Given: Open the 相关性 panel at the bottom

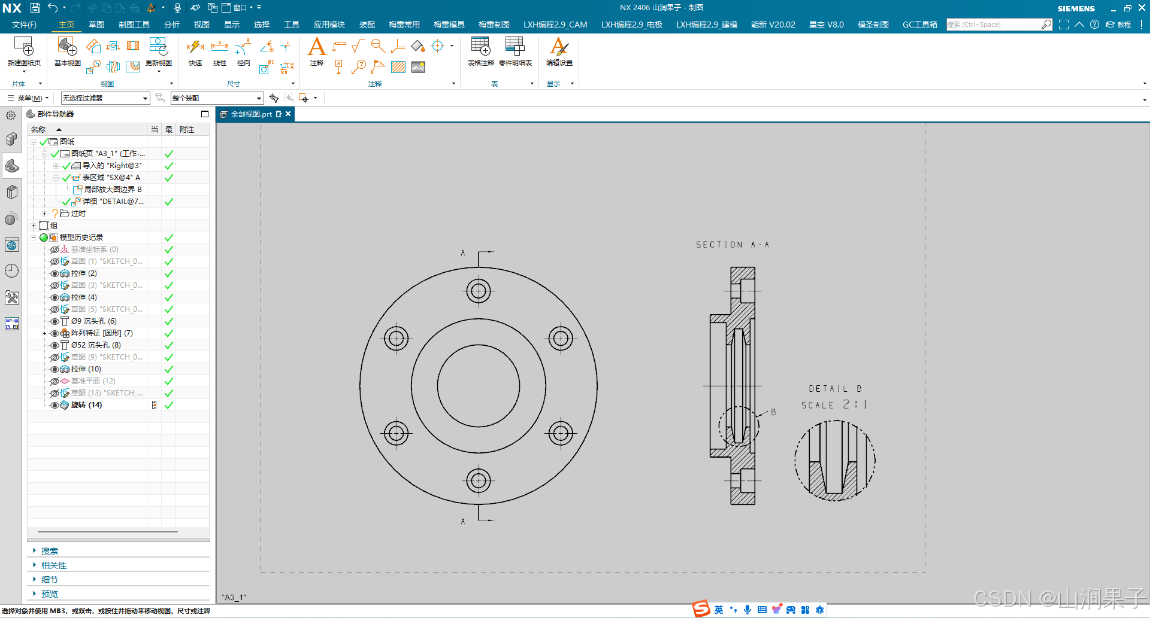Looking at the screenshot, I should click(54, 565).
